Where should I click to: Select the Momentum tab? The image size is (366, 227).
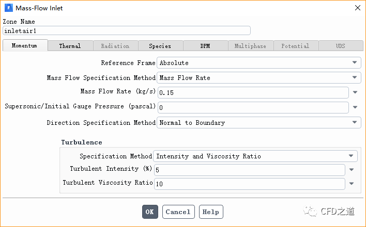(25, 45)
